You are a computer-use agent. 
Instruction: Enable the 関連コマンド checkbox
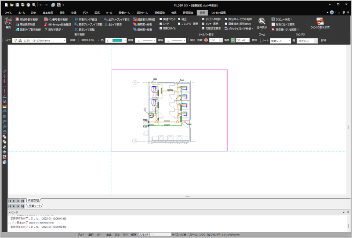(x=161, y=20)
